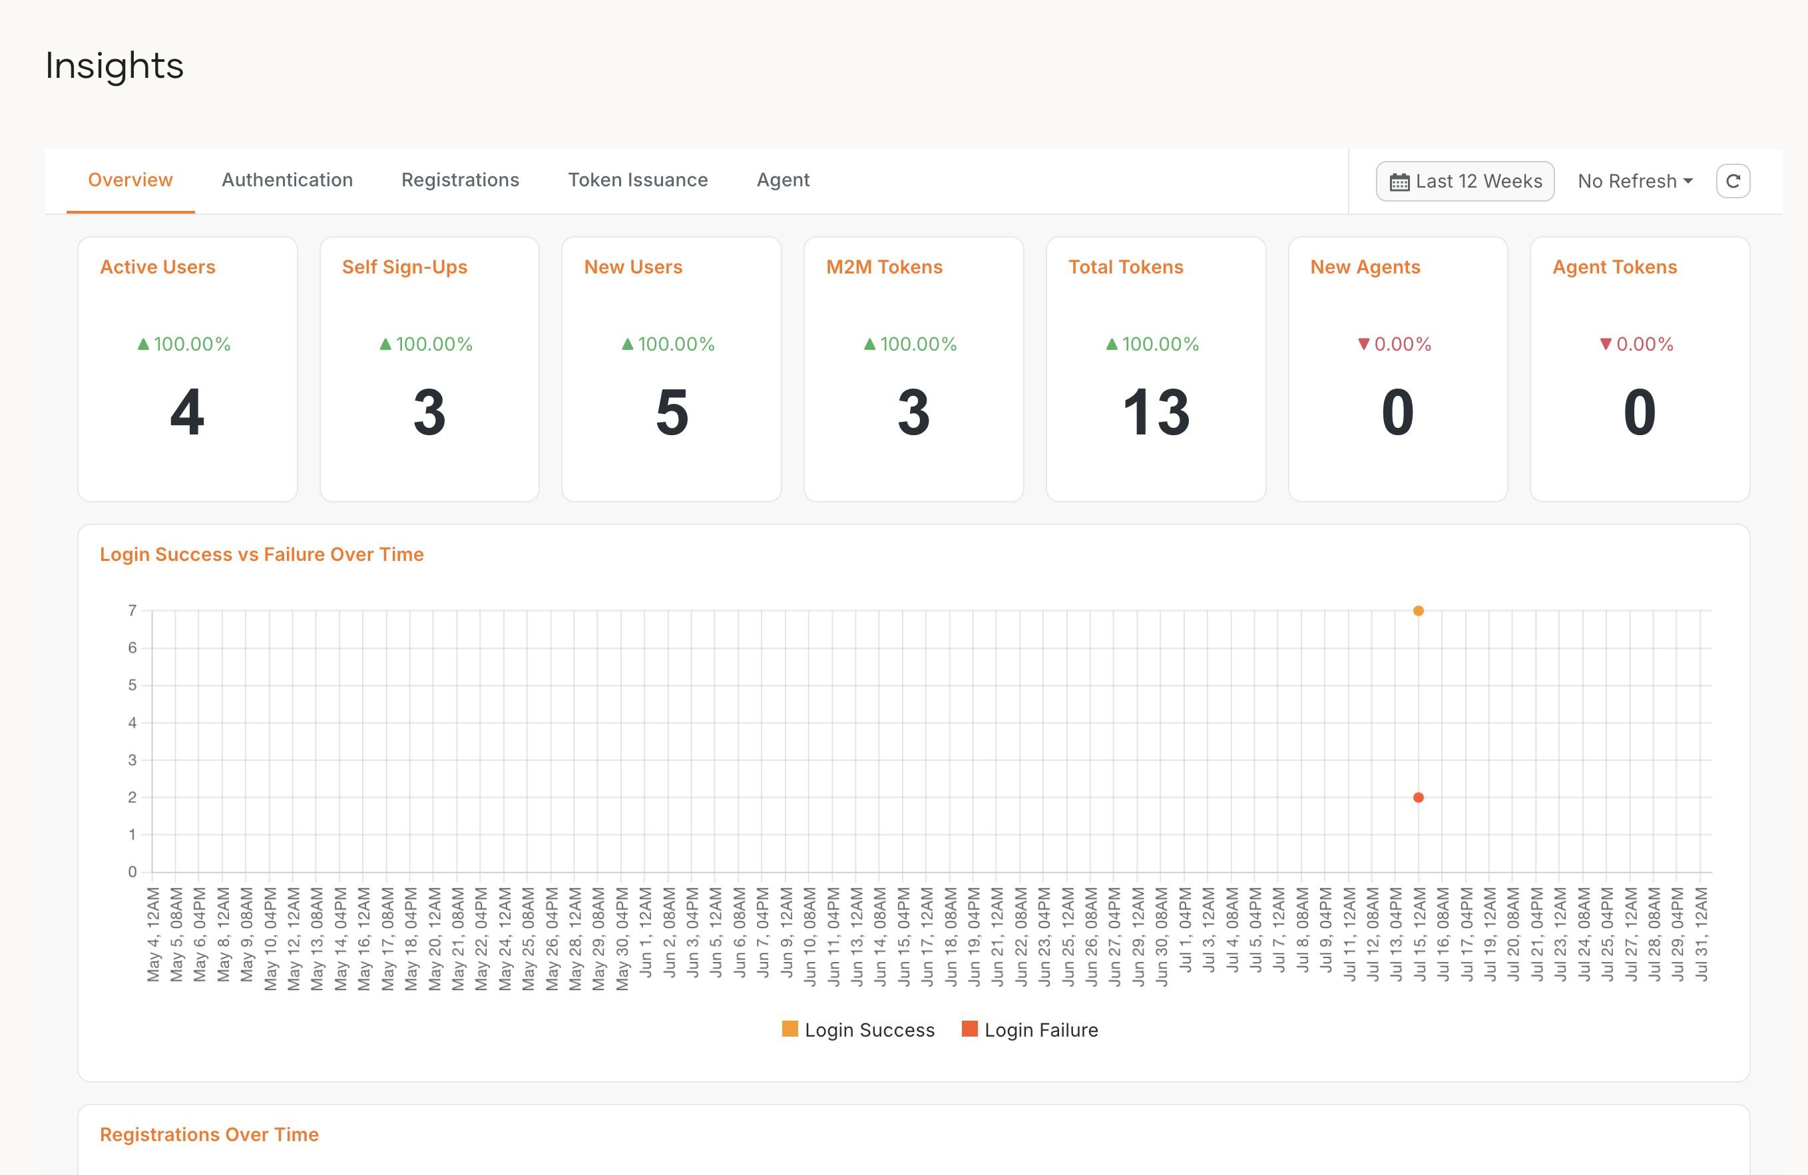Click the Jun 1, 12AM axis label
Screen dimensions: 1808x1175
[x=645, y=932]
